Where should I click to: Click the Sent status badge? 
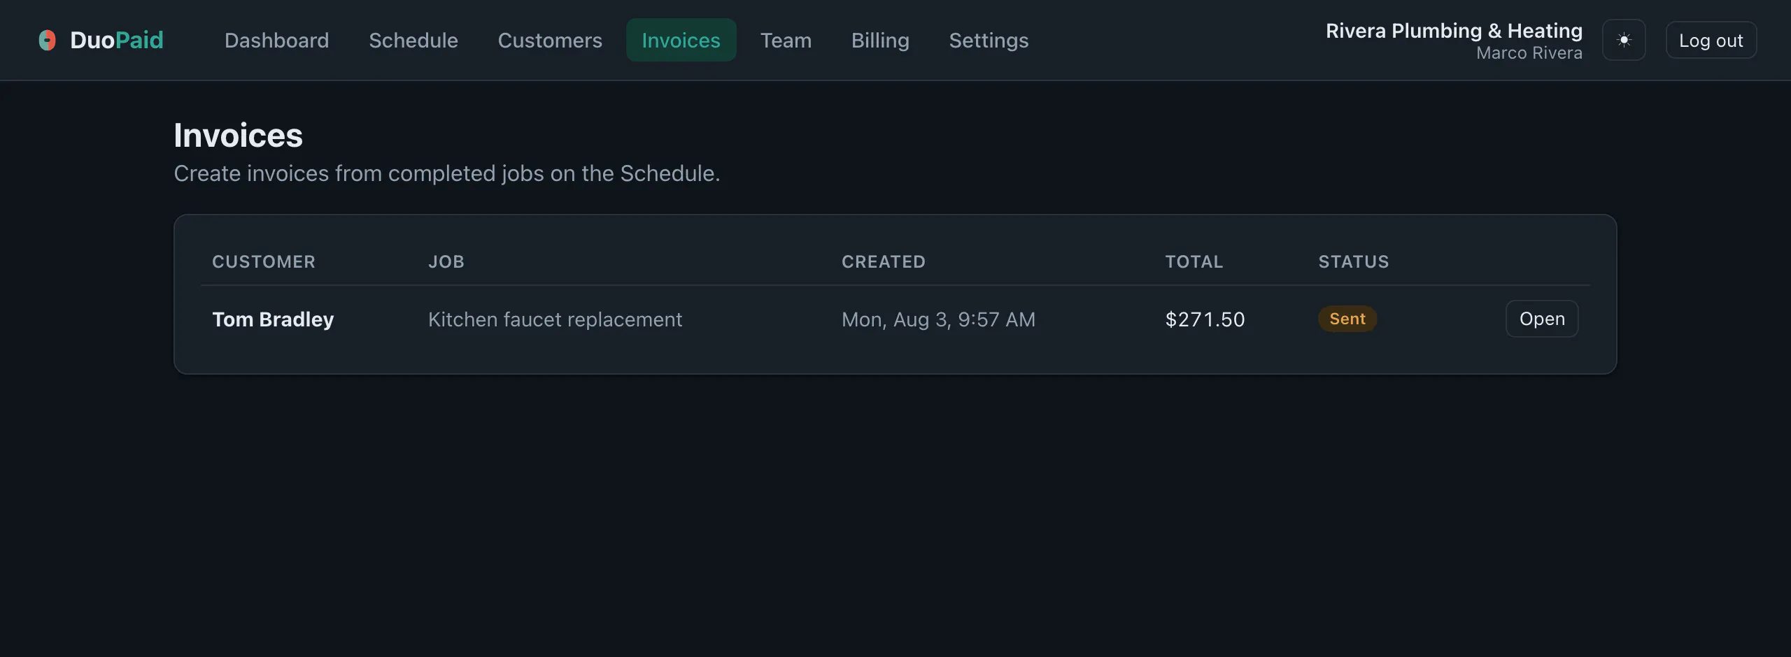(1347, 319)
